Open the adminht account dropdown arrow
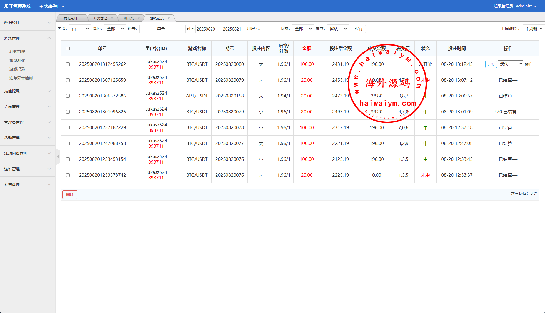The image size is (545, 313). tap(535, 6)
